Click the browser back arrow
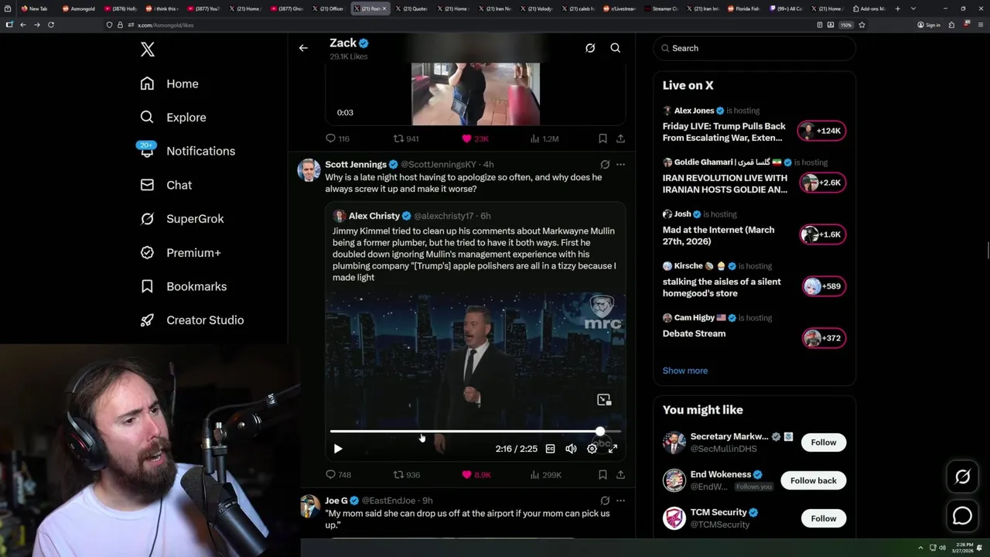990x557 pixels. click(x=23, y=25)
